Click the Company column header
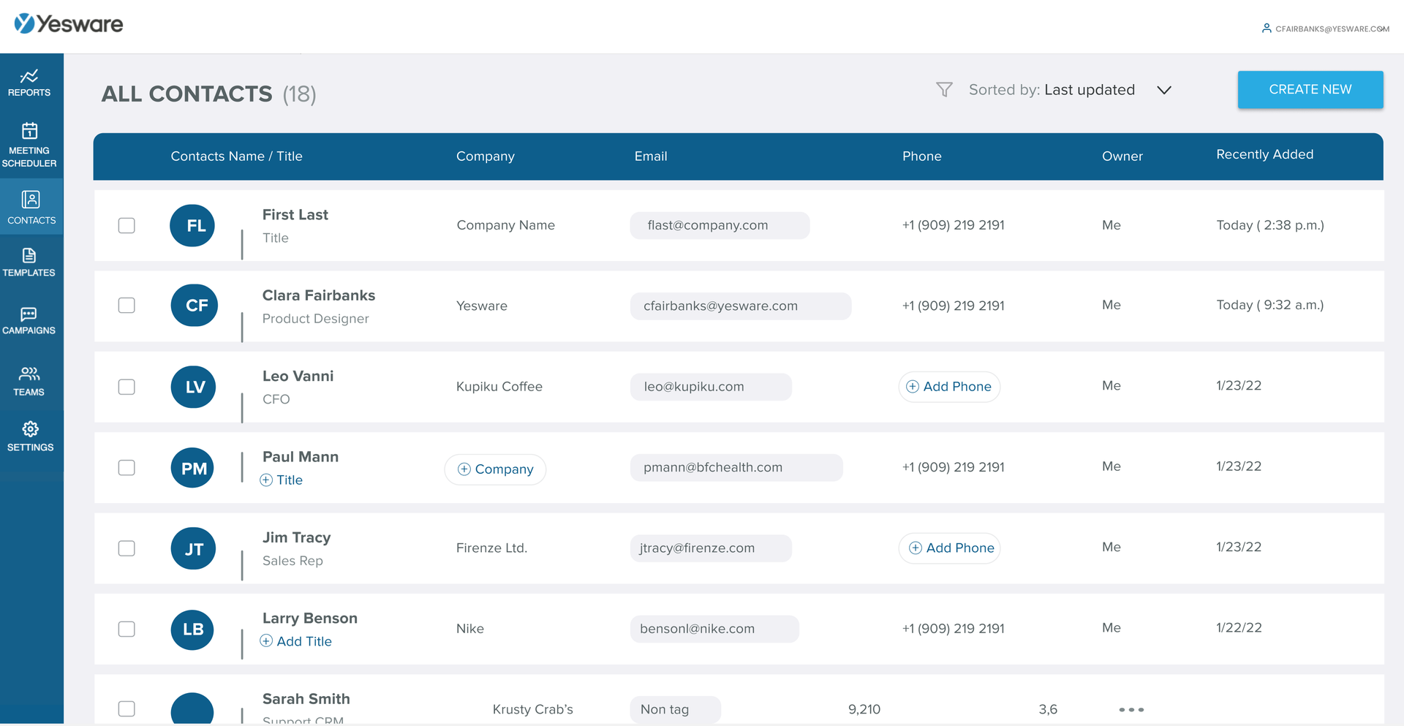This screenshot has height=726, width=1404. 485,156
